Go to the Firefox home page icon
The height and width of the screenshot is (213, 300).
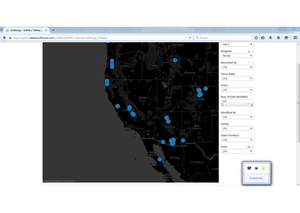tap(278, 38)
